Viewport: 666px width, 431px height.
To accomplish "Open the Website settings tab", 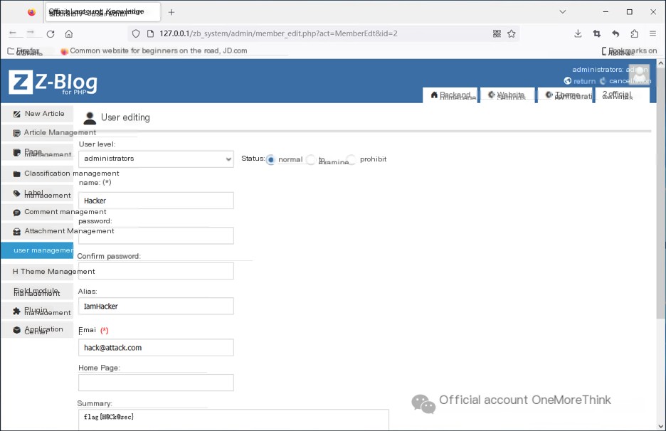I will coord(507,95).
